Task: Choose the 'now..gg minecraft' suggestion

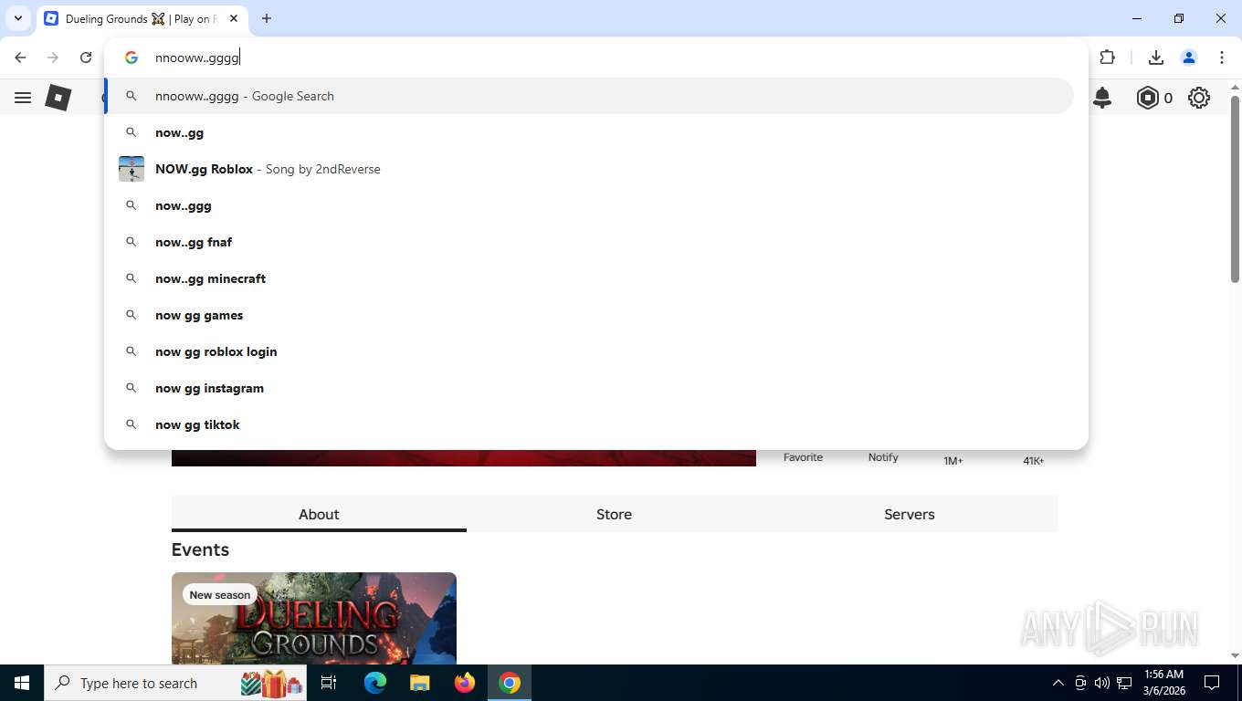Action: (589, 278)
